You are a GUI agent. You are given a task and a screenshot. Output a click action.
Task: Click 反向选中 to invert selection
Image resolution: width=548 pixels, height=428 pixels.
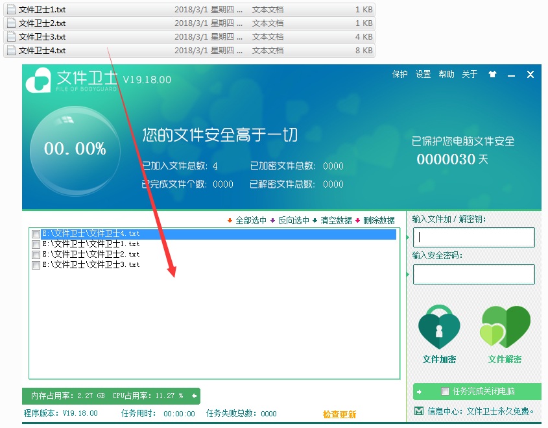(294, 220)
